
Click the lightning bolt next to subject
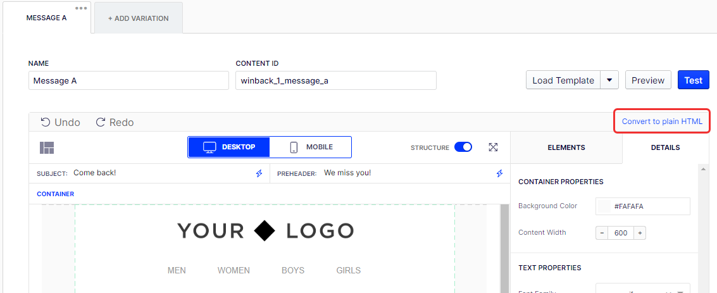[x=259, y=173]
